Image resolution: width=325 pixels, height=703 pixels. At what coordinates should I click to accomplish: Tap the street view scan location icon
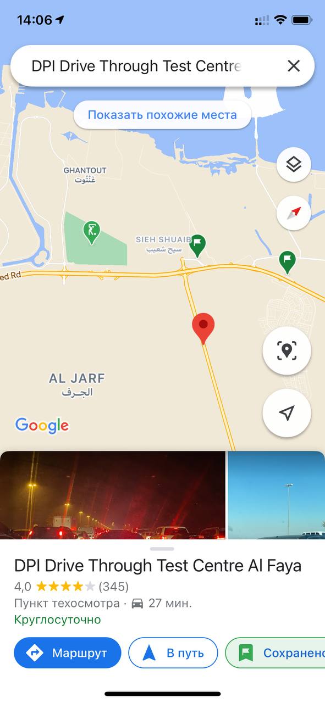point(287,350)
